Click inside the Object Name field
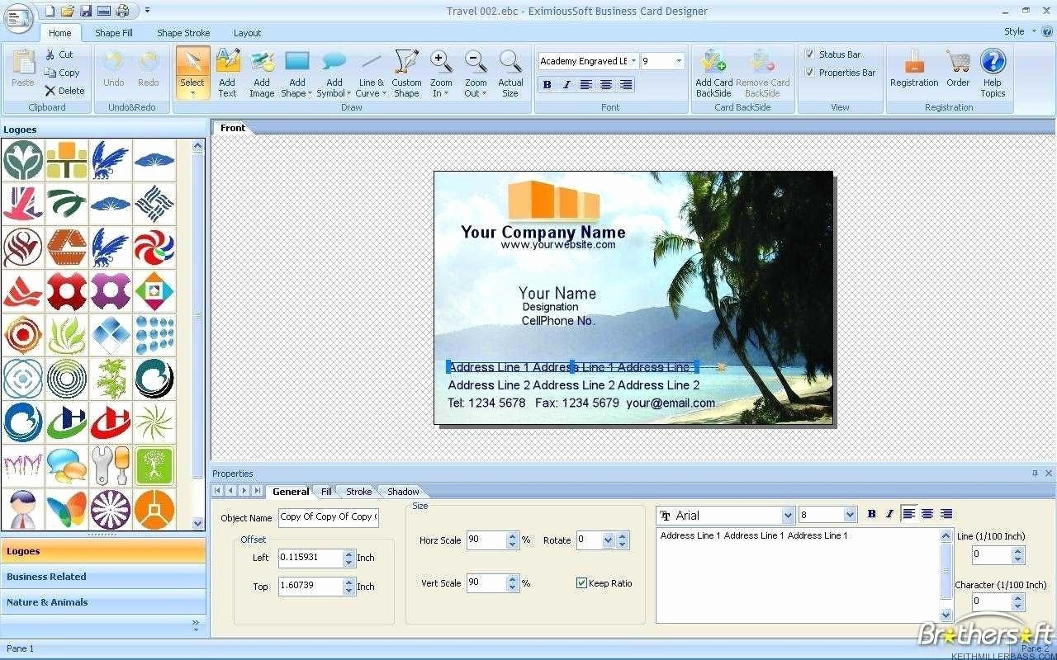 tap(327, 517)
